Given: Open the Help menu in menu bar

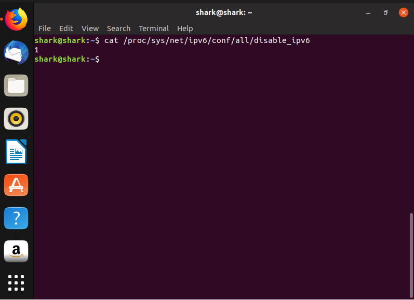Looking at the screenshot, I should (184, 28).
